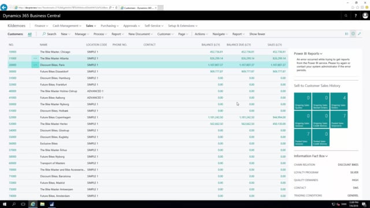The width and height of the screenshot is (370, 208).
Task: Open the help question mark icon
Action: 356,16
